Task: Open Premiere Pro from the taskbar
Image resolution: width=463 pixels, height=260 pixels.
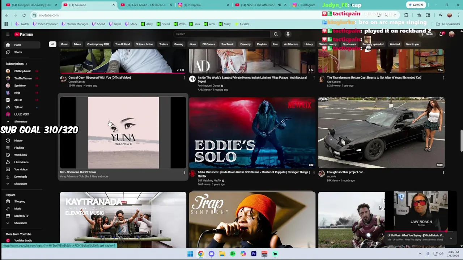Action: (254, 254)
